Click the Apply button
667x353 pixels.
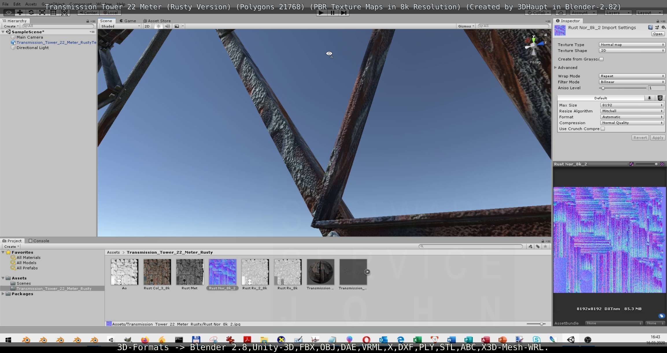(658, 138)
